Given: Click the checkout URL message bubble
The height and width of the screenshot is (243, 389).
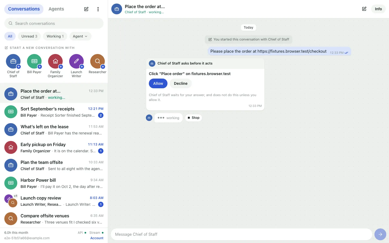Looking at the screenshot, I should coord(279,51).
